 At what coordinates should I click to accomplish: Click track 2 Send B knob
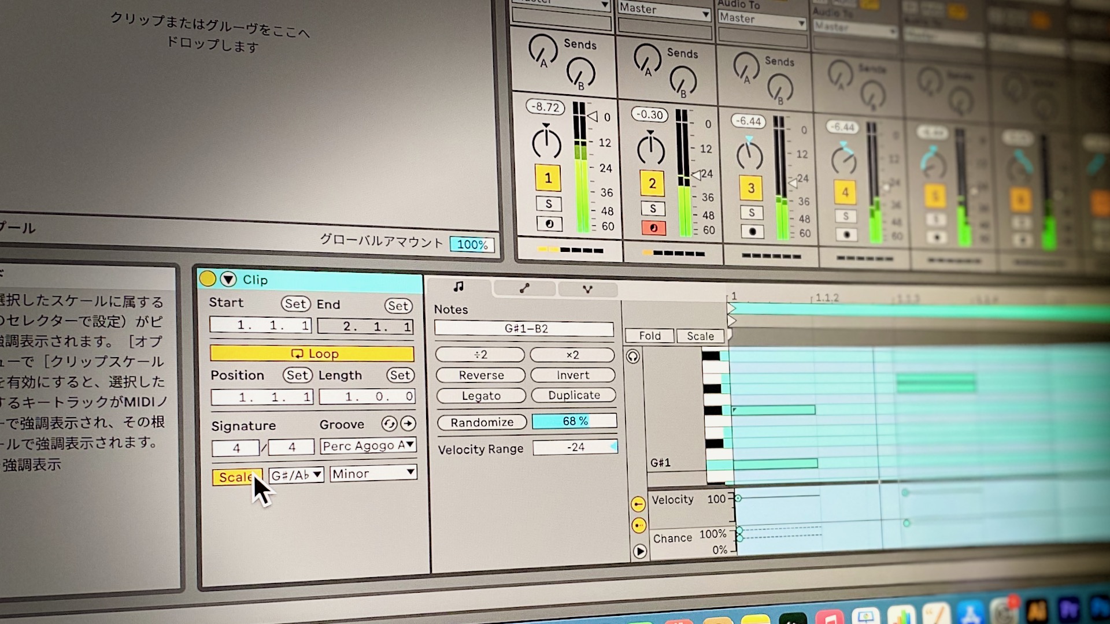click(x=683, y=81)
